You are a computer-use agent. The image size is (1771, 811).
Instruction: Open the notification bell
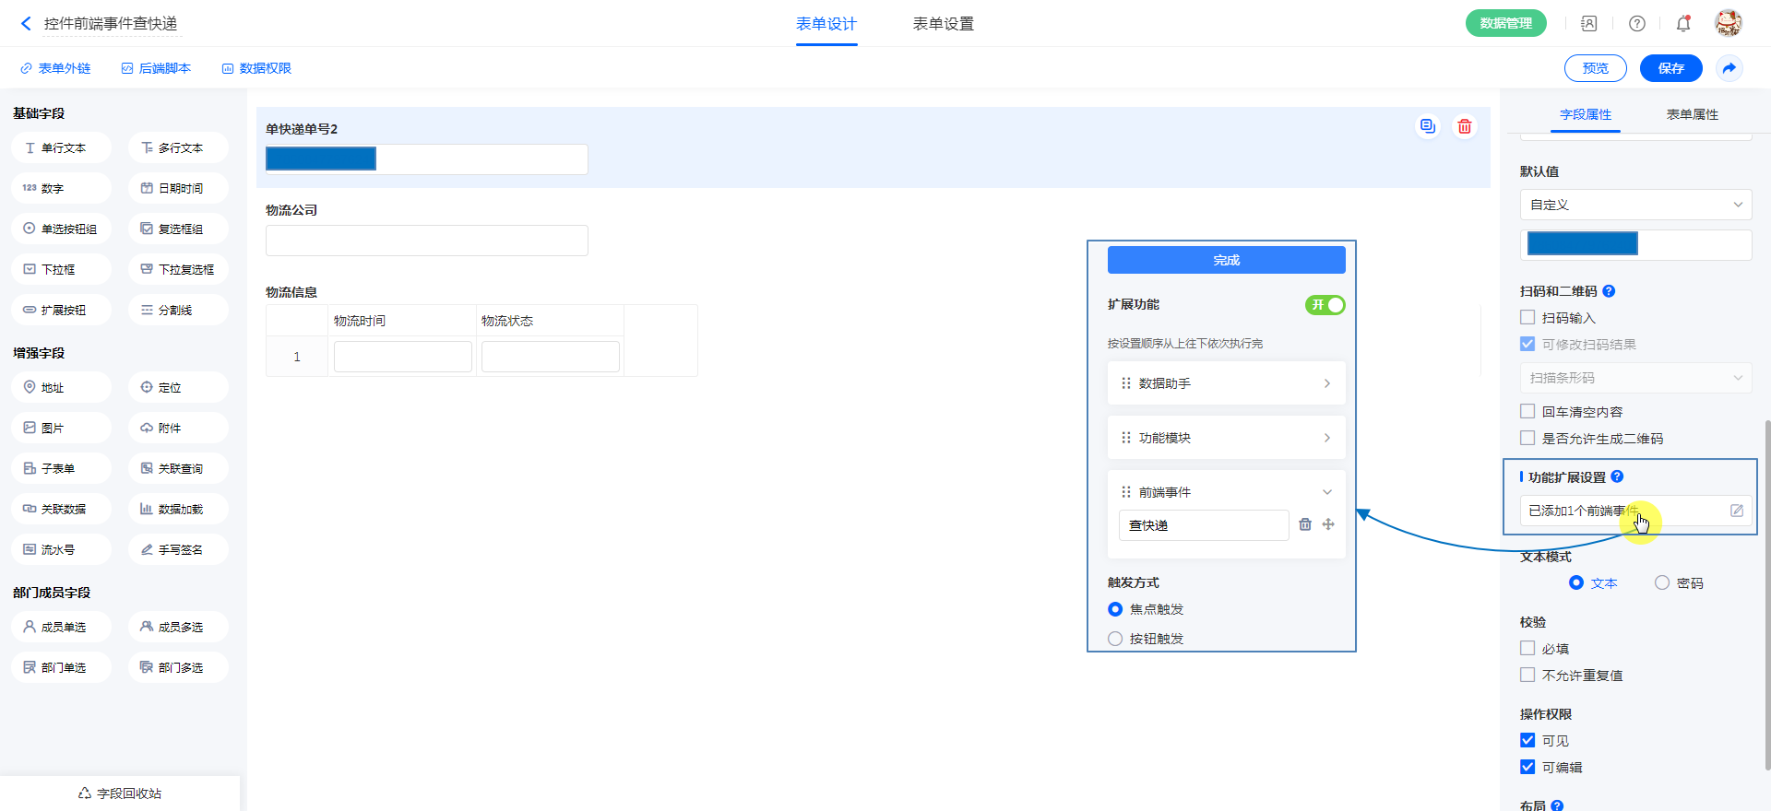1682,24
